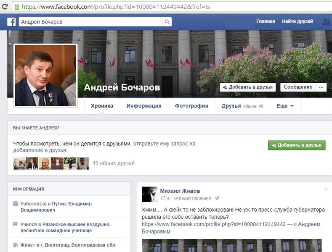Click the Facebook search field
The image size is (332, 252).
(x=91, y=22)
